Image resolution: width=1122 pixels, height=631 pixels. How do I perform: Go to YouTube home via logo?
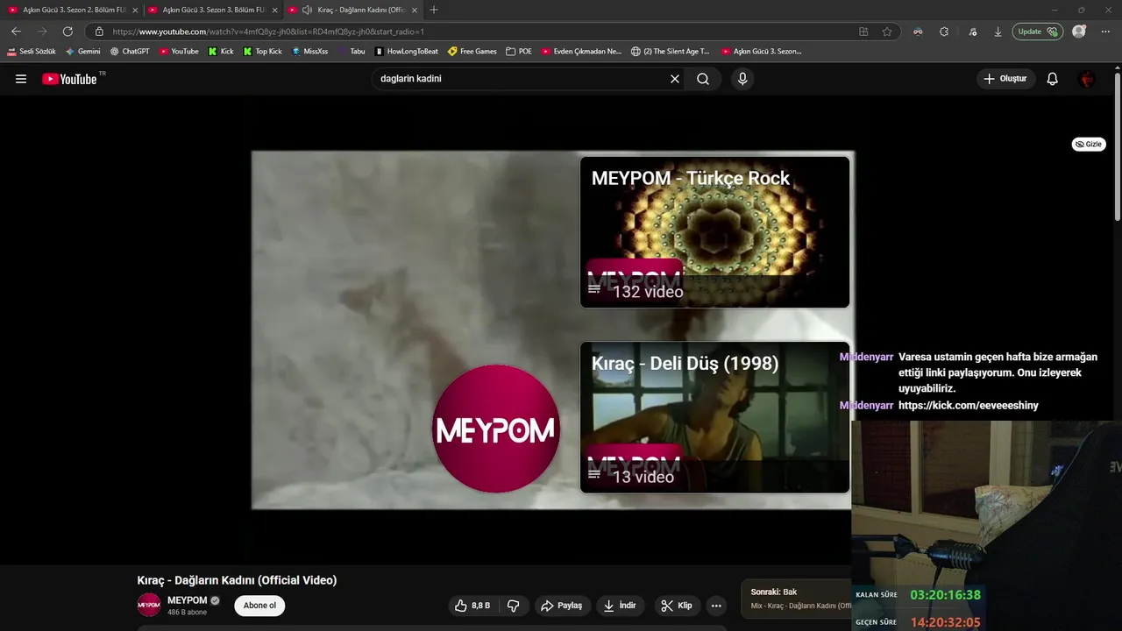click(69, 79)
